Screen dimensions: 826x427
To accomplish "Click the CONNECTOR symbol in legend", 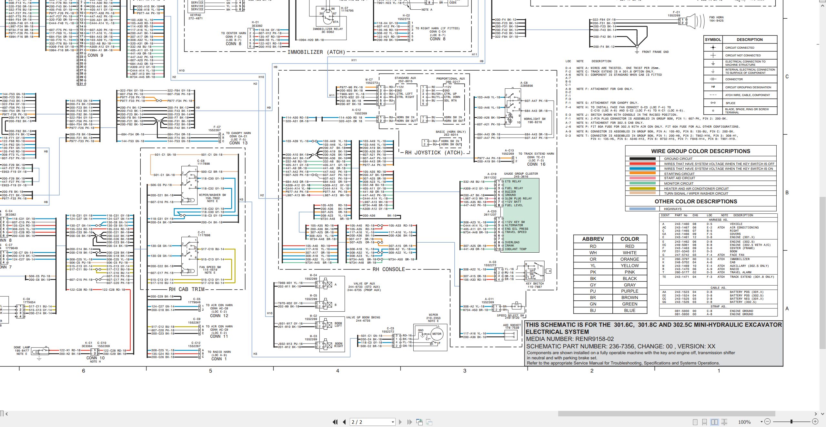I will [713, 79].
